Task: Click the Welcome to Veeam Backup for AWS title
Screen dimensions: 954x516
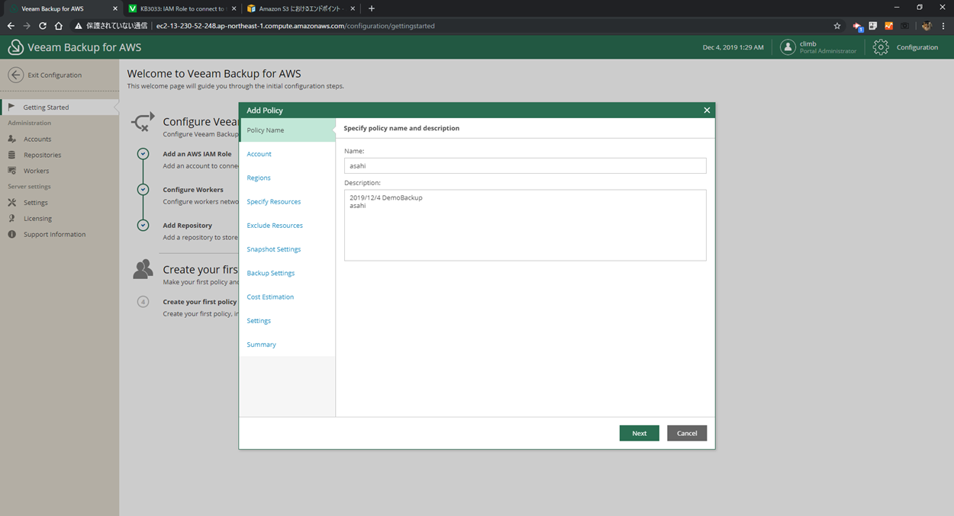Action: [214, 74]
